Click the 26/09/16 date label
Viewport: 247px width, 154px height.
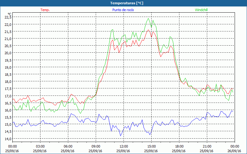(234, 151)
